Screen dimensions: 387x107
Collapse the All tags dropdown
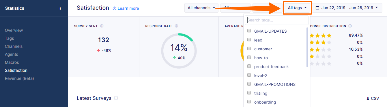[x=297, y=8]
